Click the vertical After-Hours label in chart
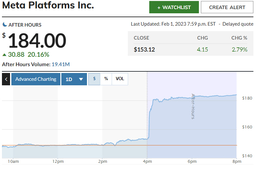The width and height of the screenshot is (256, 169). tap(193, 106)
